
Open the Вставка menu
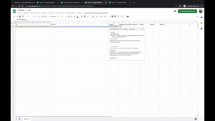[38, 13]
